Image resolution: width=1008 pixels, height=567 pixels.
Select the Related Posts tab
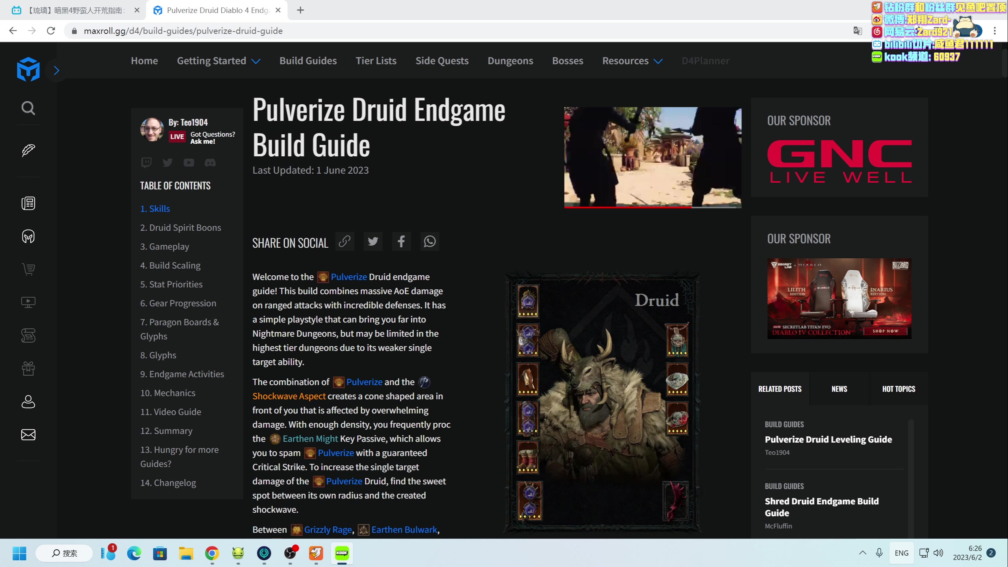780,389
